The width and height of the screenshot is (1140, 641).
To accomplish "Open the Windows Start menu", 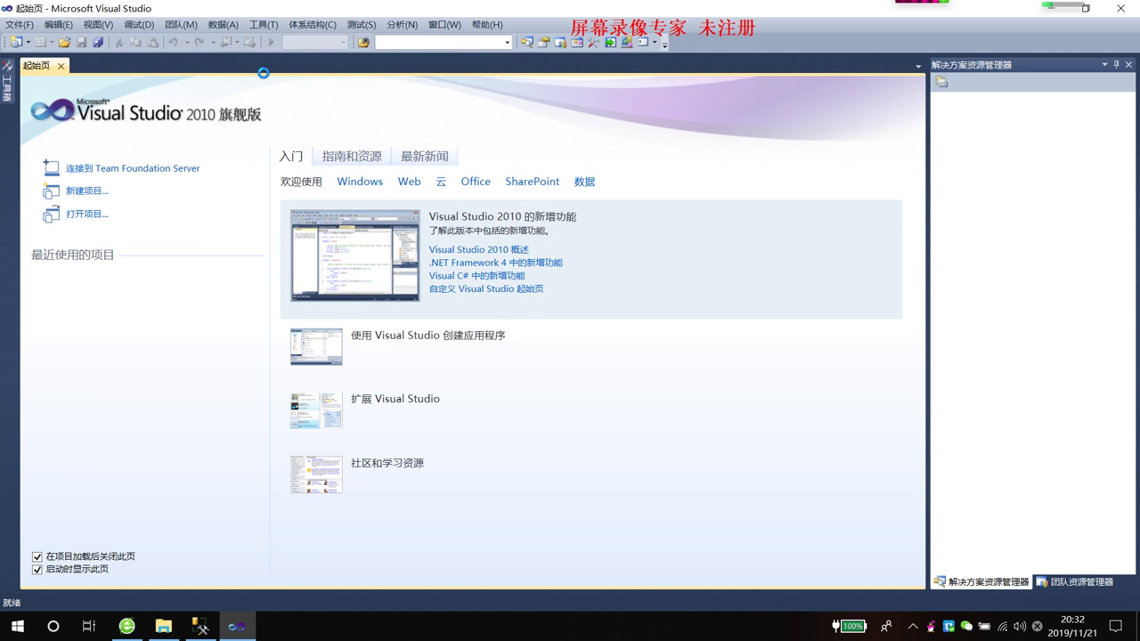I will (17, 626).
